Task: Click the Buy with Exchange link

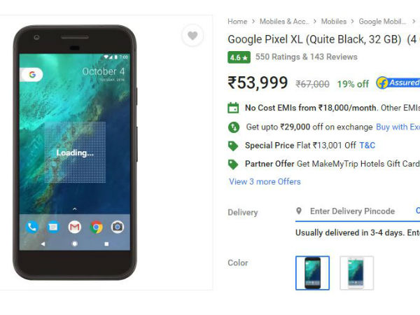Action: point(398,127)
